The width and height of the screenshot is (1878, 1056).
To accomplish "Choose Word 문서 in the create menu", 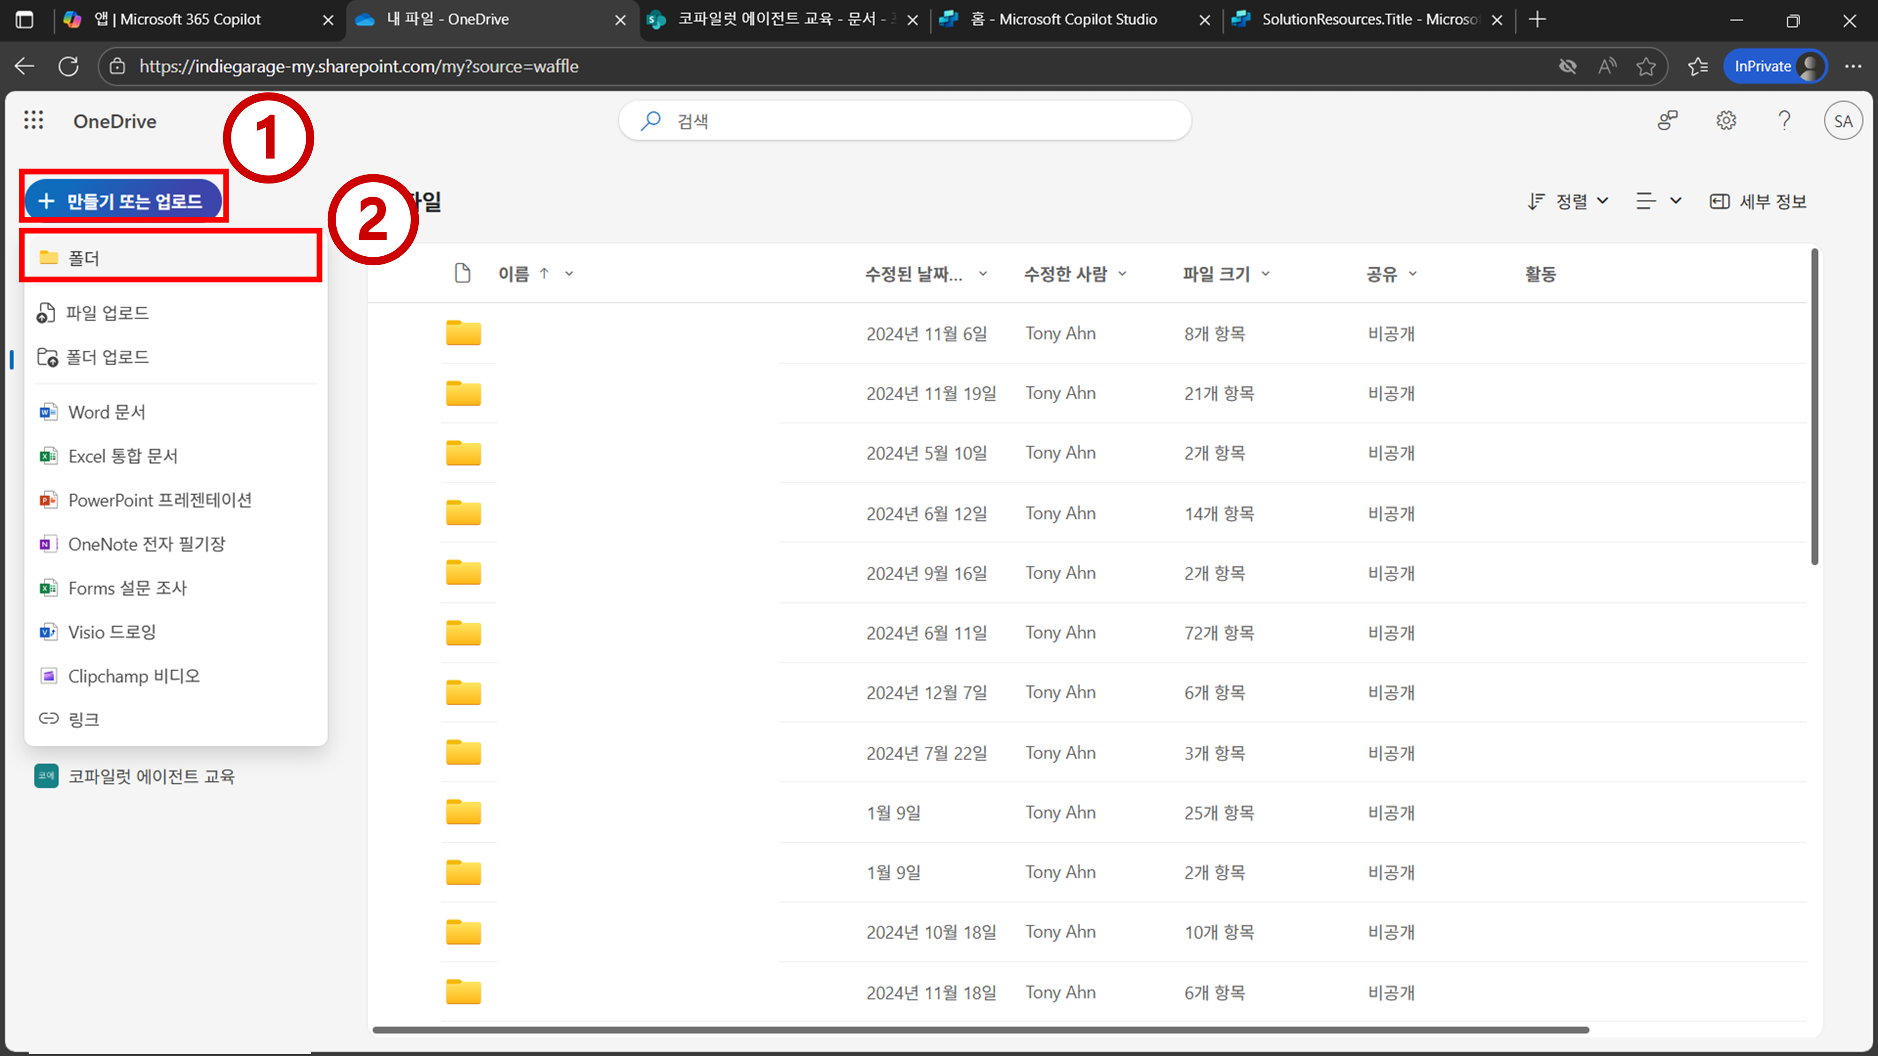I will 107,412.
